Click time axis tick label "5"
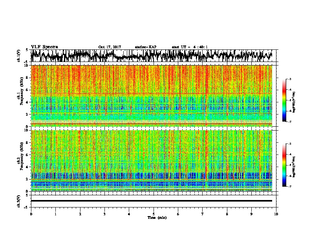Screen dimensions: 311x240 coord(154,214)
